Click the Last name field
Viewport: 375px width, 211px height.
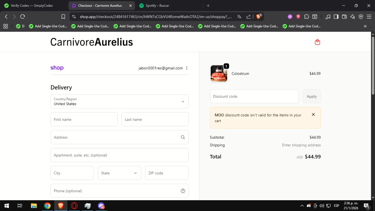coord(155,119)
